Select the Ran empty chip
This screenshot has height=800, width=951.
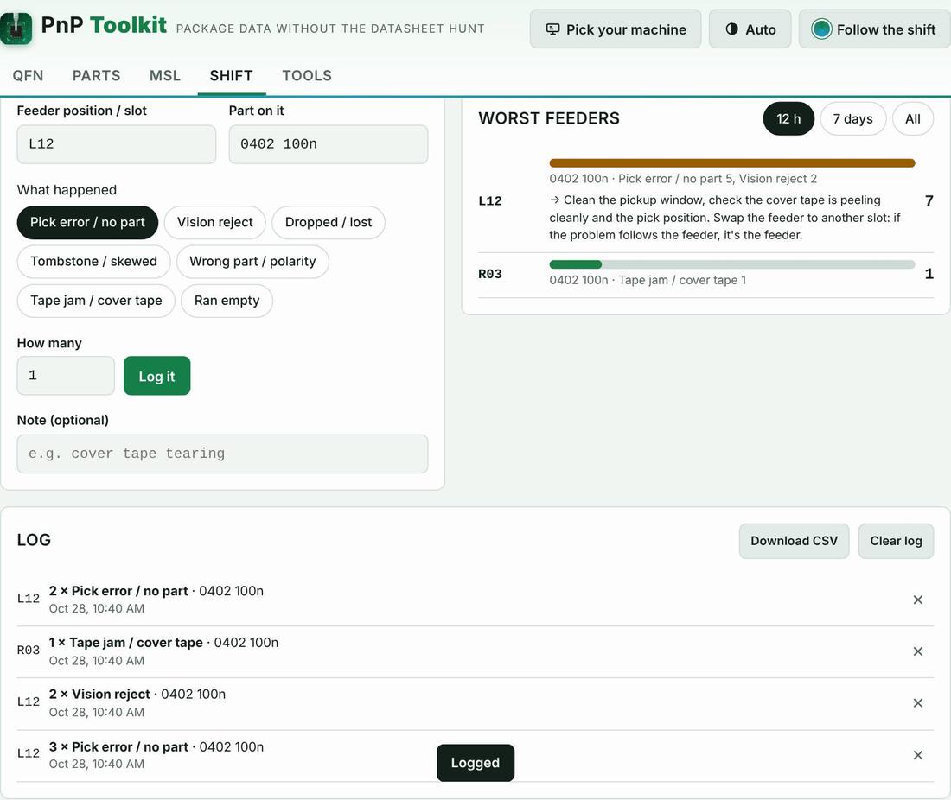pyautogui.click(x=227, y=301)
